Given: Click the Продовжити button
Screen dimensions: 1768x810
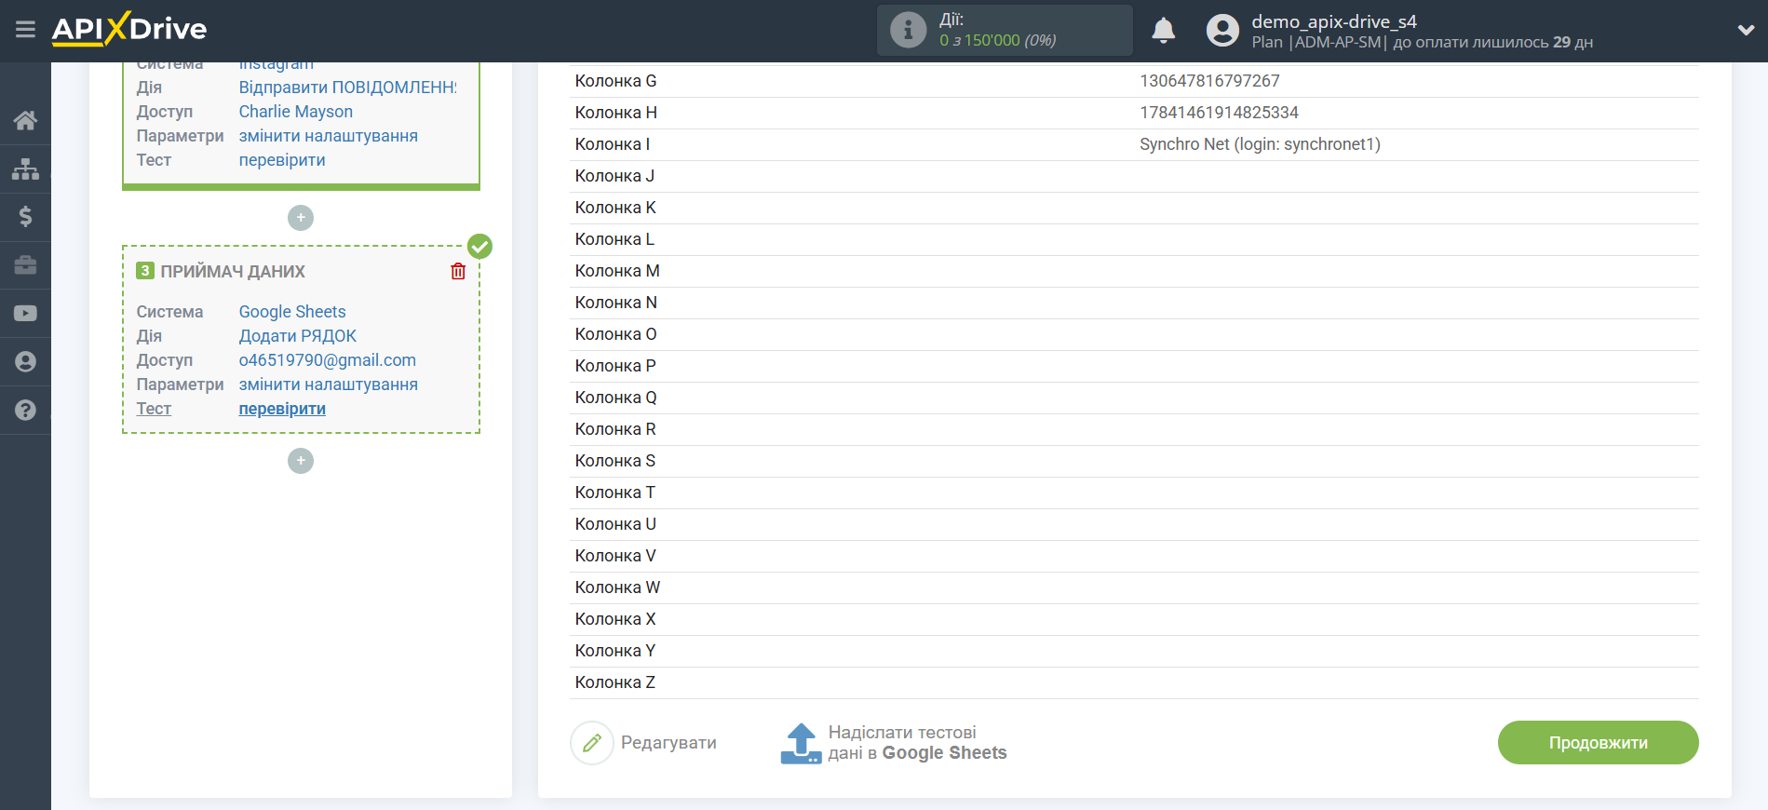Looking at the screenshot, I should coord(1598,743).
